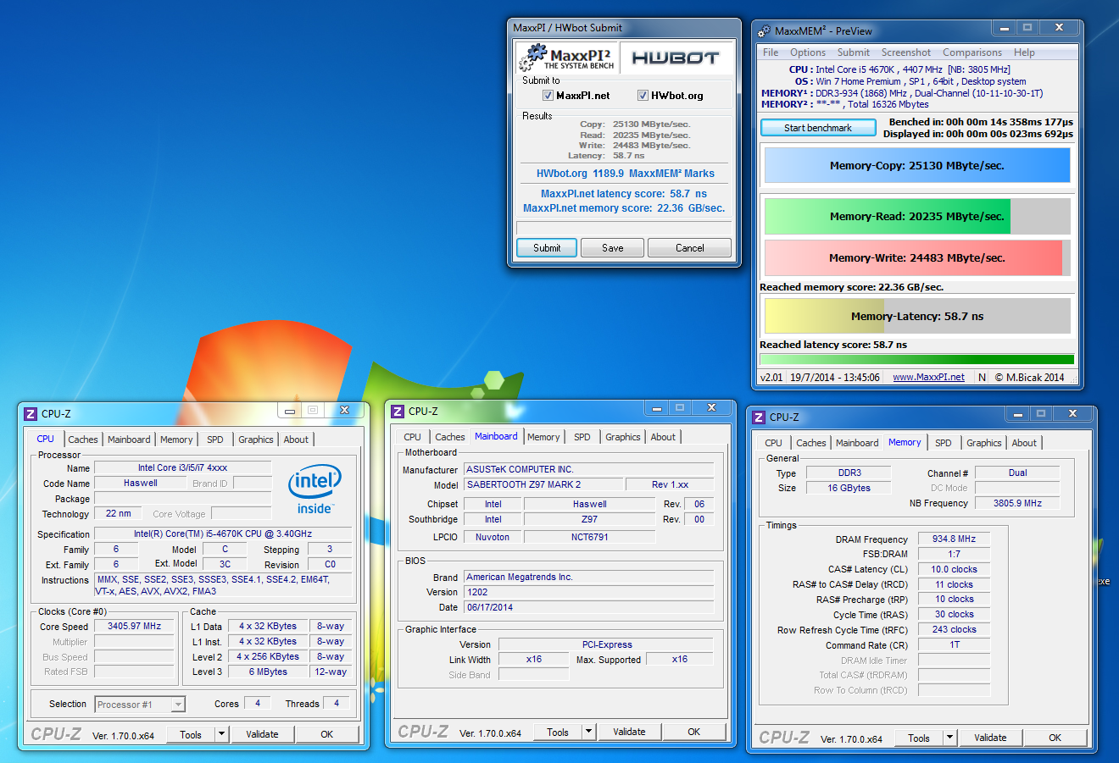
Task: Expand Tools arrow in CPU-Z CPU window
Action: pos(222,734)
